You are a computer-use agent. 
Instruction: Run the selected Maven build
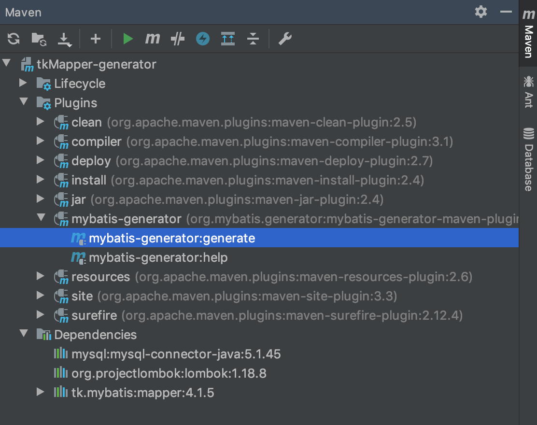(x=128, y=39)
